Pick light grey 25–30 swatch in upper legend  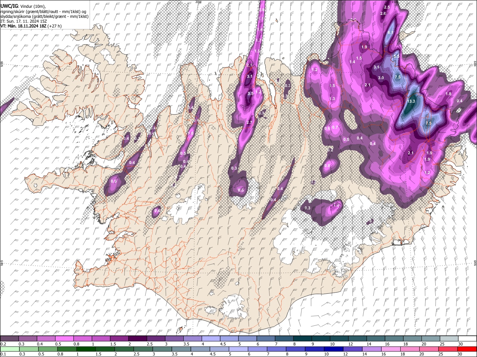pyautogui.click(x=449, y=339)
